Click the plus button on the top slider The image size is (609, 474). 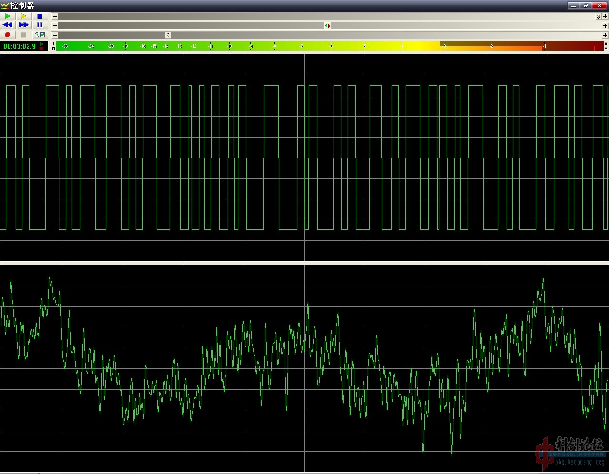click(605, 16)
